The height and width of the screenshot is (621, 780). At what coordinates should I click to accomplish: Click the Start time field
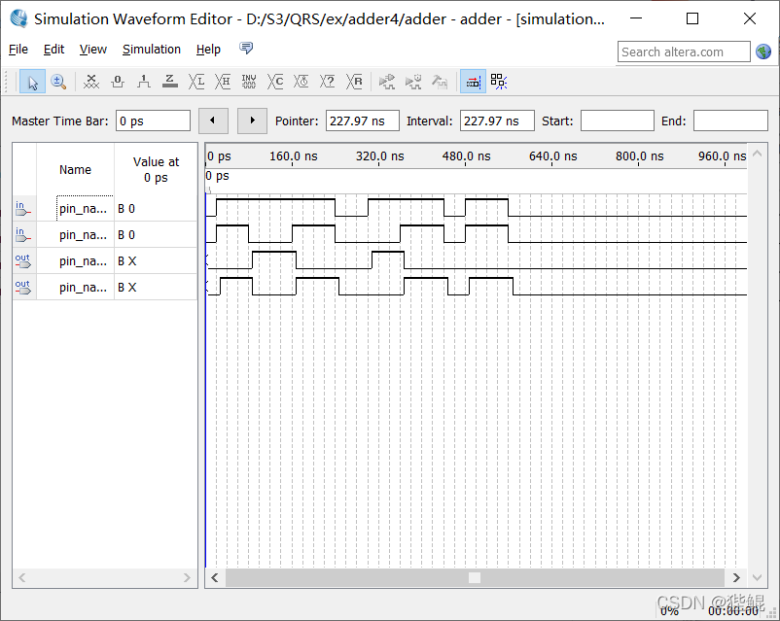click(617, 121)
